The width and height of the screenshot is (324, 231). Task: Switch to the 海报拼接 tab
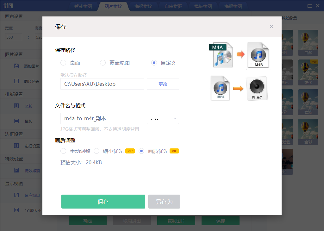(x=143, y=6)
